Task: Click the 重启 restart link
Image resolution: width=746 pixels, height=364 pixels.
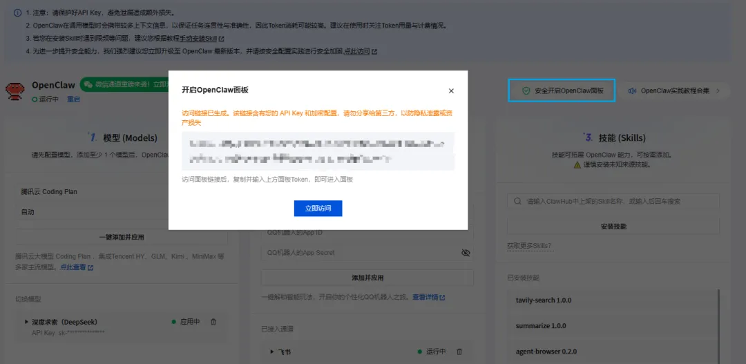Action: click(73, 99)
